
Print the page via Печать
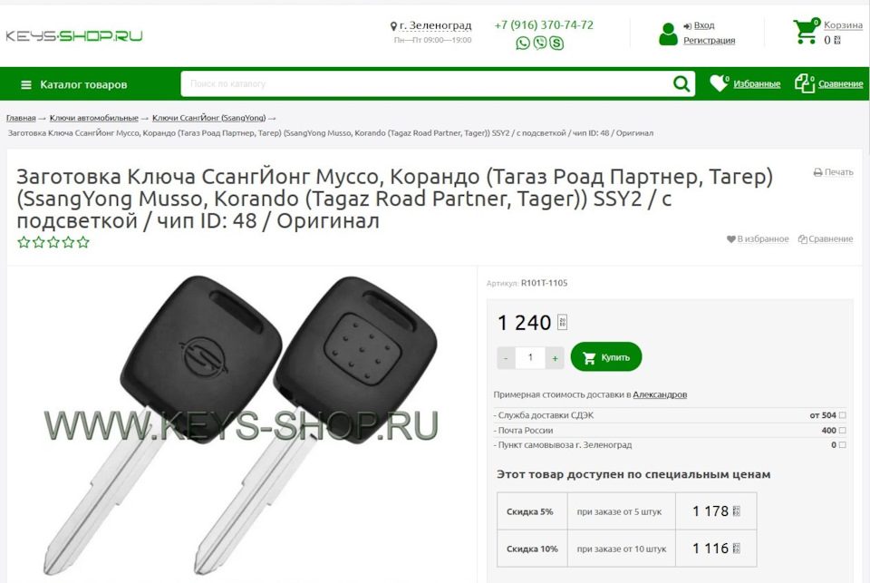[834, 172]
